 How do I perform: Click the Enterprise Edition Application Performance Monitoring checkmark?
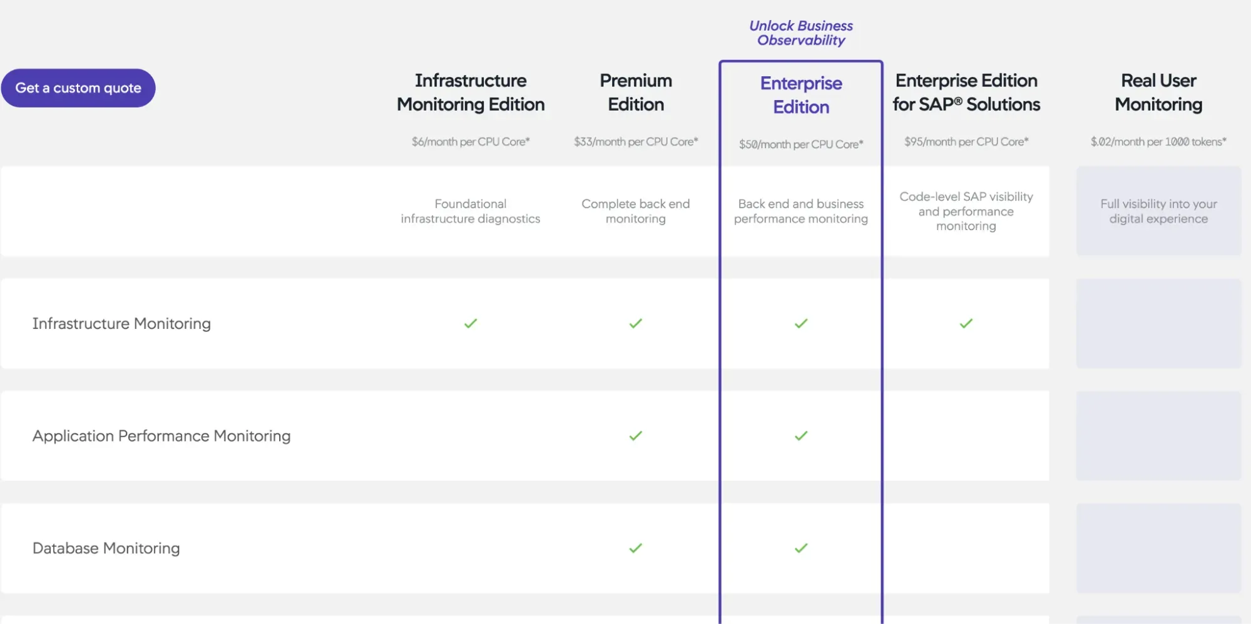800,436
